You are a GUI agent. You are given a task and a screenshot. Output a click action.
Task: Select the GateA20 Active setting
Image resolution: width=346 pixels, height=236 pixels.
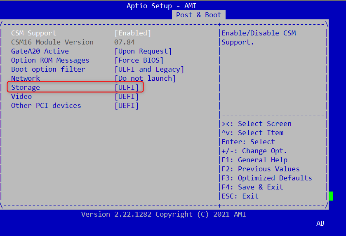(x=40, y=51)
